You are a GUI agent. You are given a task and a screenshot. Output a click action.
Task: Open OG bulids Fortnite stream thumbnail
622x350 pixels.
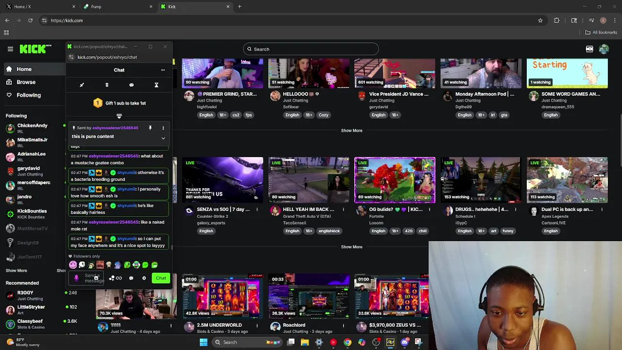click(x=395, y=180)
